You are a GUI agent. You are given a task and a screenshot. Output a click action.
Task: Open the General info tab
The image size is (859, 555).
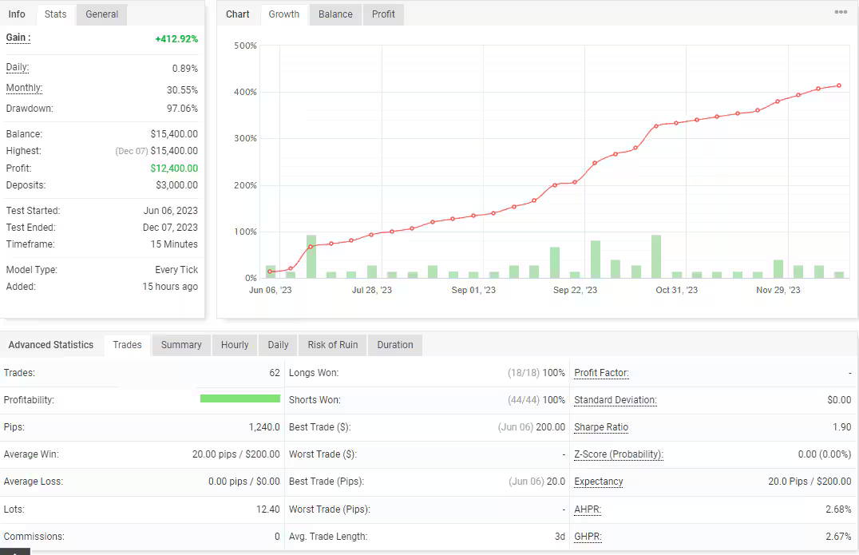(102, 14)
